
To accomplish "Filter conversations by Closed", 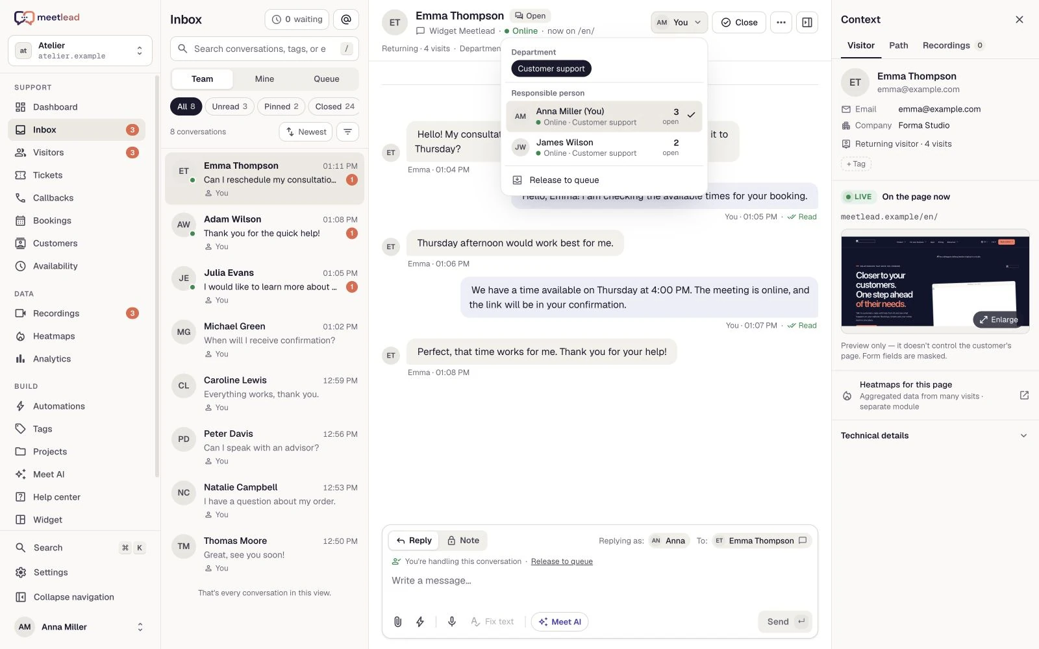I will tap(334, 106).
